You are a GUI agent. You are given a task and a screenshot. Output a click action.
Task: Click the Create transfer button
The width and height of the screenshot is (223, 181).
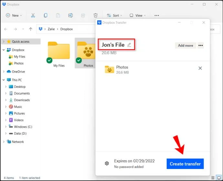(185, 164)
